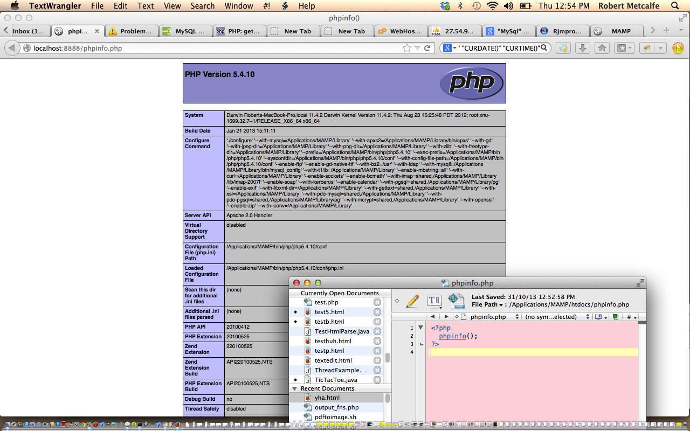Close test5.html in the documents drawer
The width and height of the screenshot is (690, 431).
pyautogui.click(x=377, y=312)
